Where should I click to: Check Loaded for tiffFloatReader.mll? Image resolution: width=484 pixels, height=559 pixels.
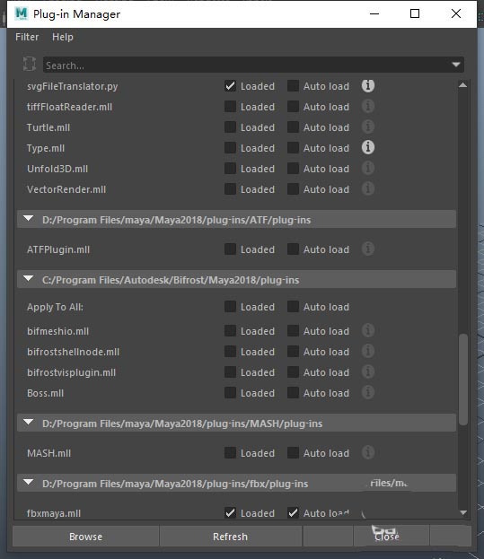click(x=230, y=107)
